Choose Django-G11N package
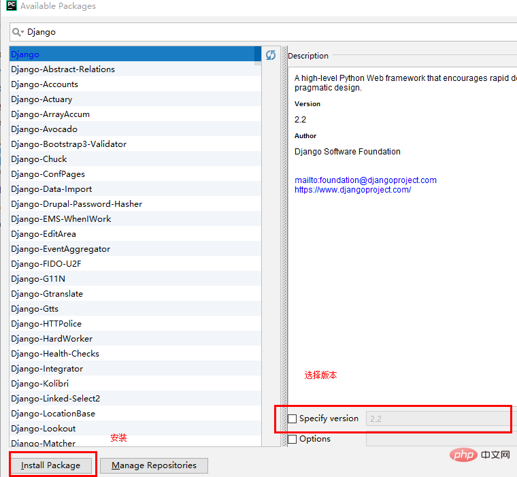Viewport: 517px width, 477px height. (x=135, y=279)
